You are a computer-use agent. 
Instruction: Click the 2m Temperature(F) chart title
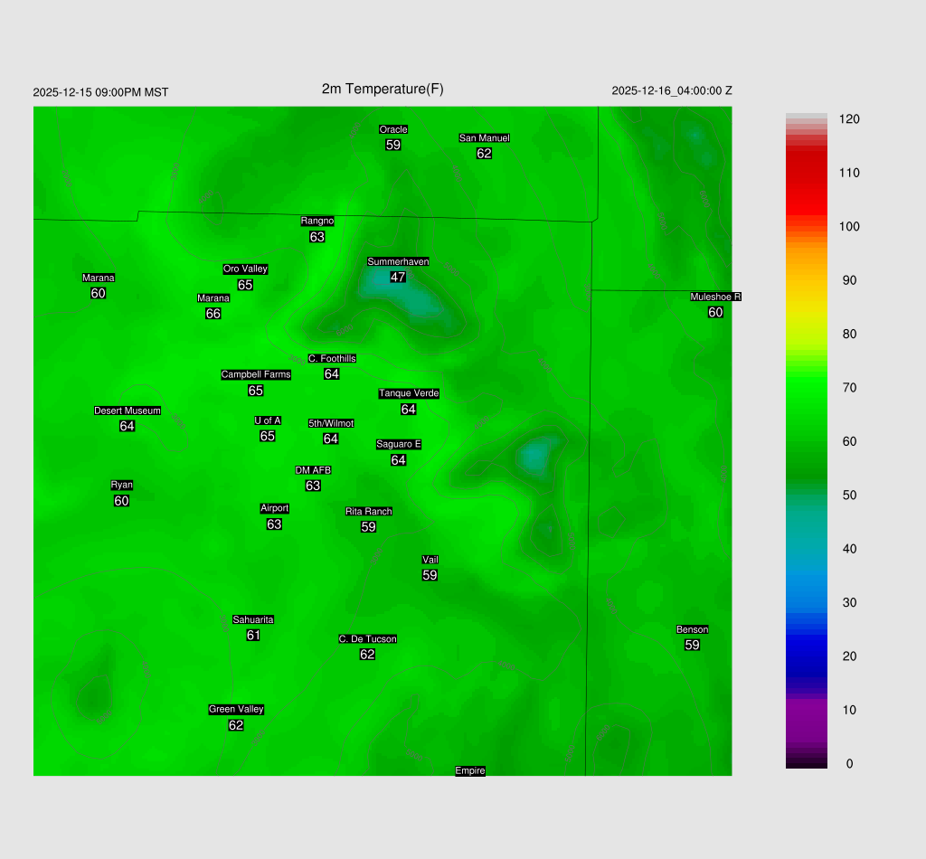[x=383, y=89]
